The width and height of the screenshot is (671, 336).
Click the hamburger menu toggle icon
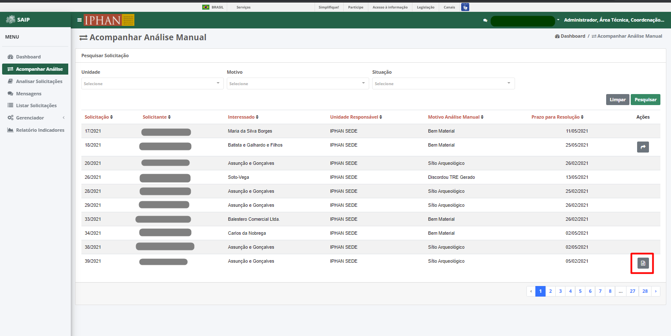[79, 20]
